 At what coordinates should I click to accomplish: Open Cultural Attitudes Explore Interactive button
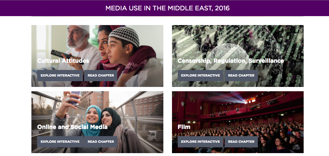click(60, 75)
